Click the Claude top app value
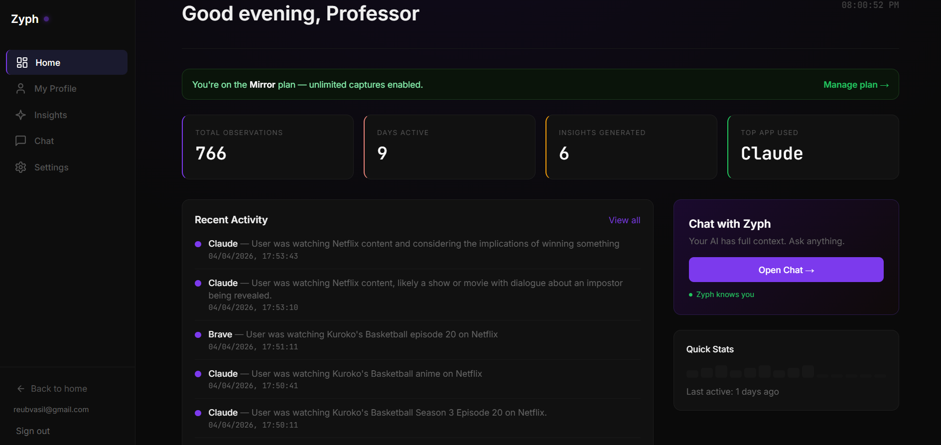The height and width of the screenshot is (445, 941). tap(772, 153)
